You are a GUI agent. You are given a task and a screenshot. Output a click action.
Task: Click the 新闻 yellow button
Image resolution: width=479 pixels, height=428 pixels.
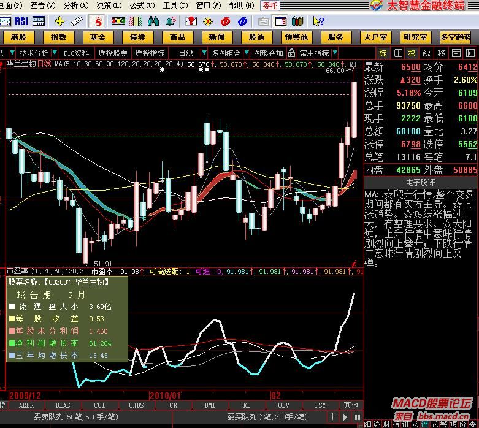(217, 37)
